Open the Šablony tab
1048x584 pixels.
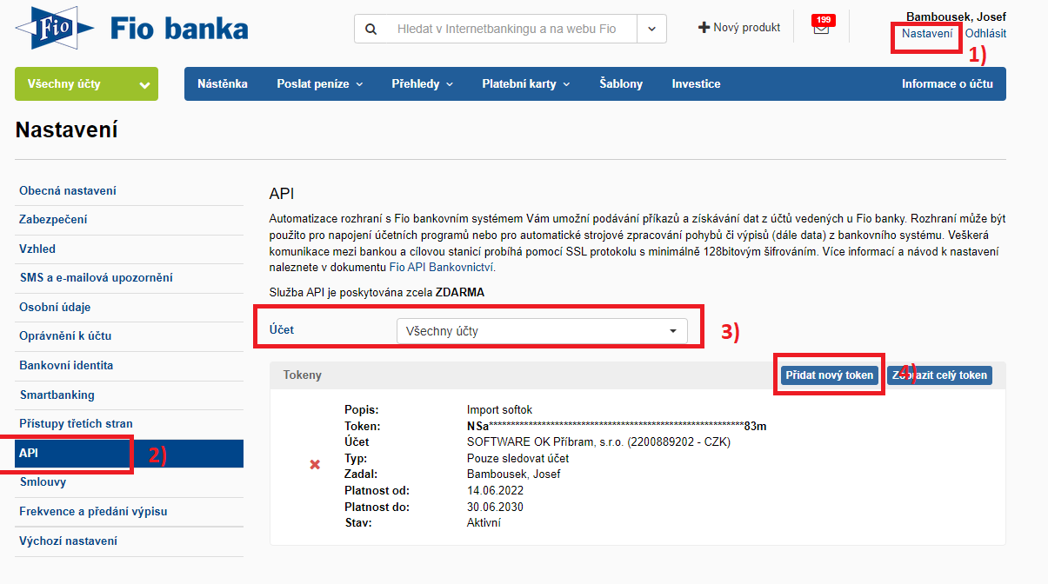pyautogui.click(x=621, y=84)
